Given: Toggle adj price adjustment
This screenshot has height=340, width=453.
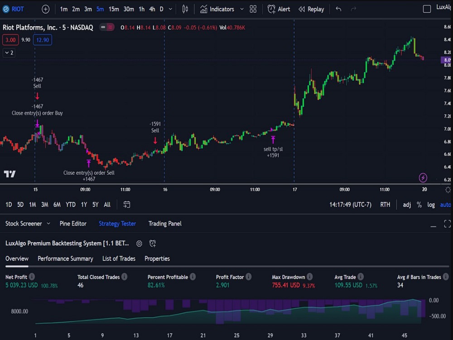Looking at the screenshot, I should pos(407,205).
